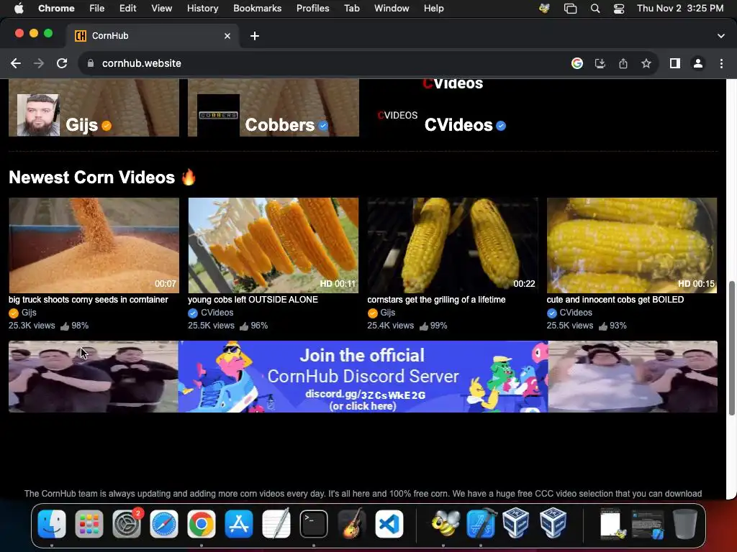Click the browser forward arrow
Viewport: 737px width, 552px height.
39,63
